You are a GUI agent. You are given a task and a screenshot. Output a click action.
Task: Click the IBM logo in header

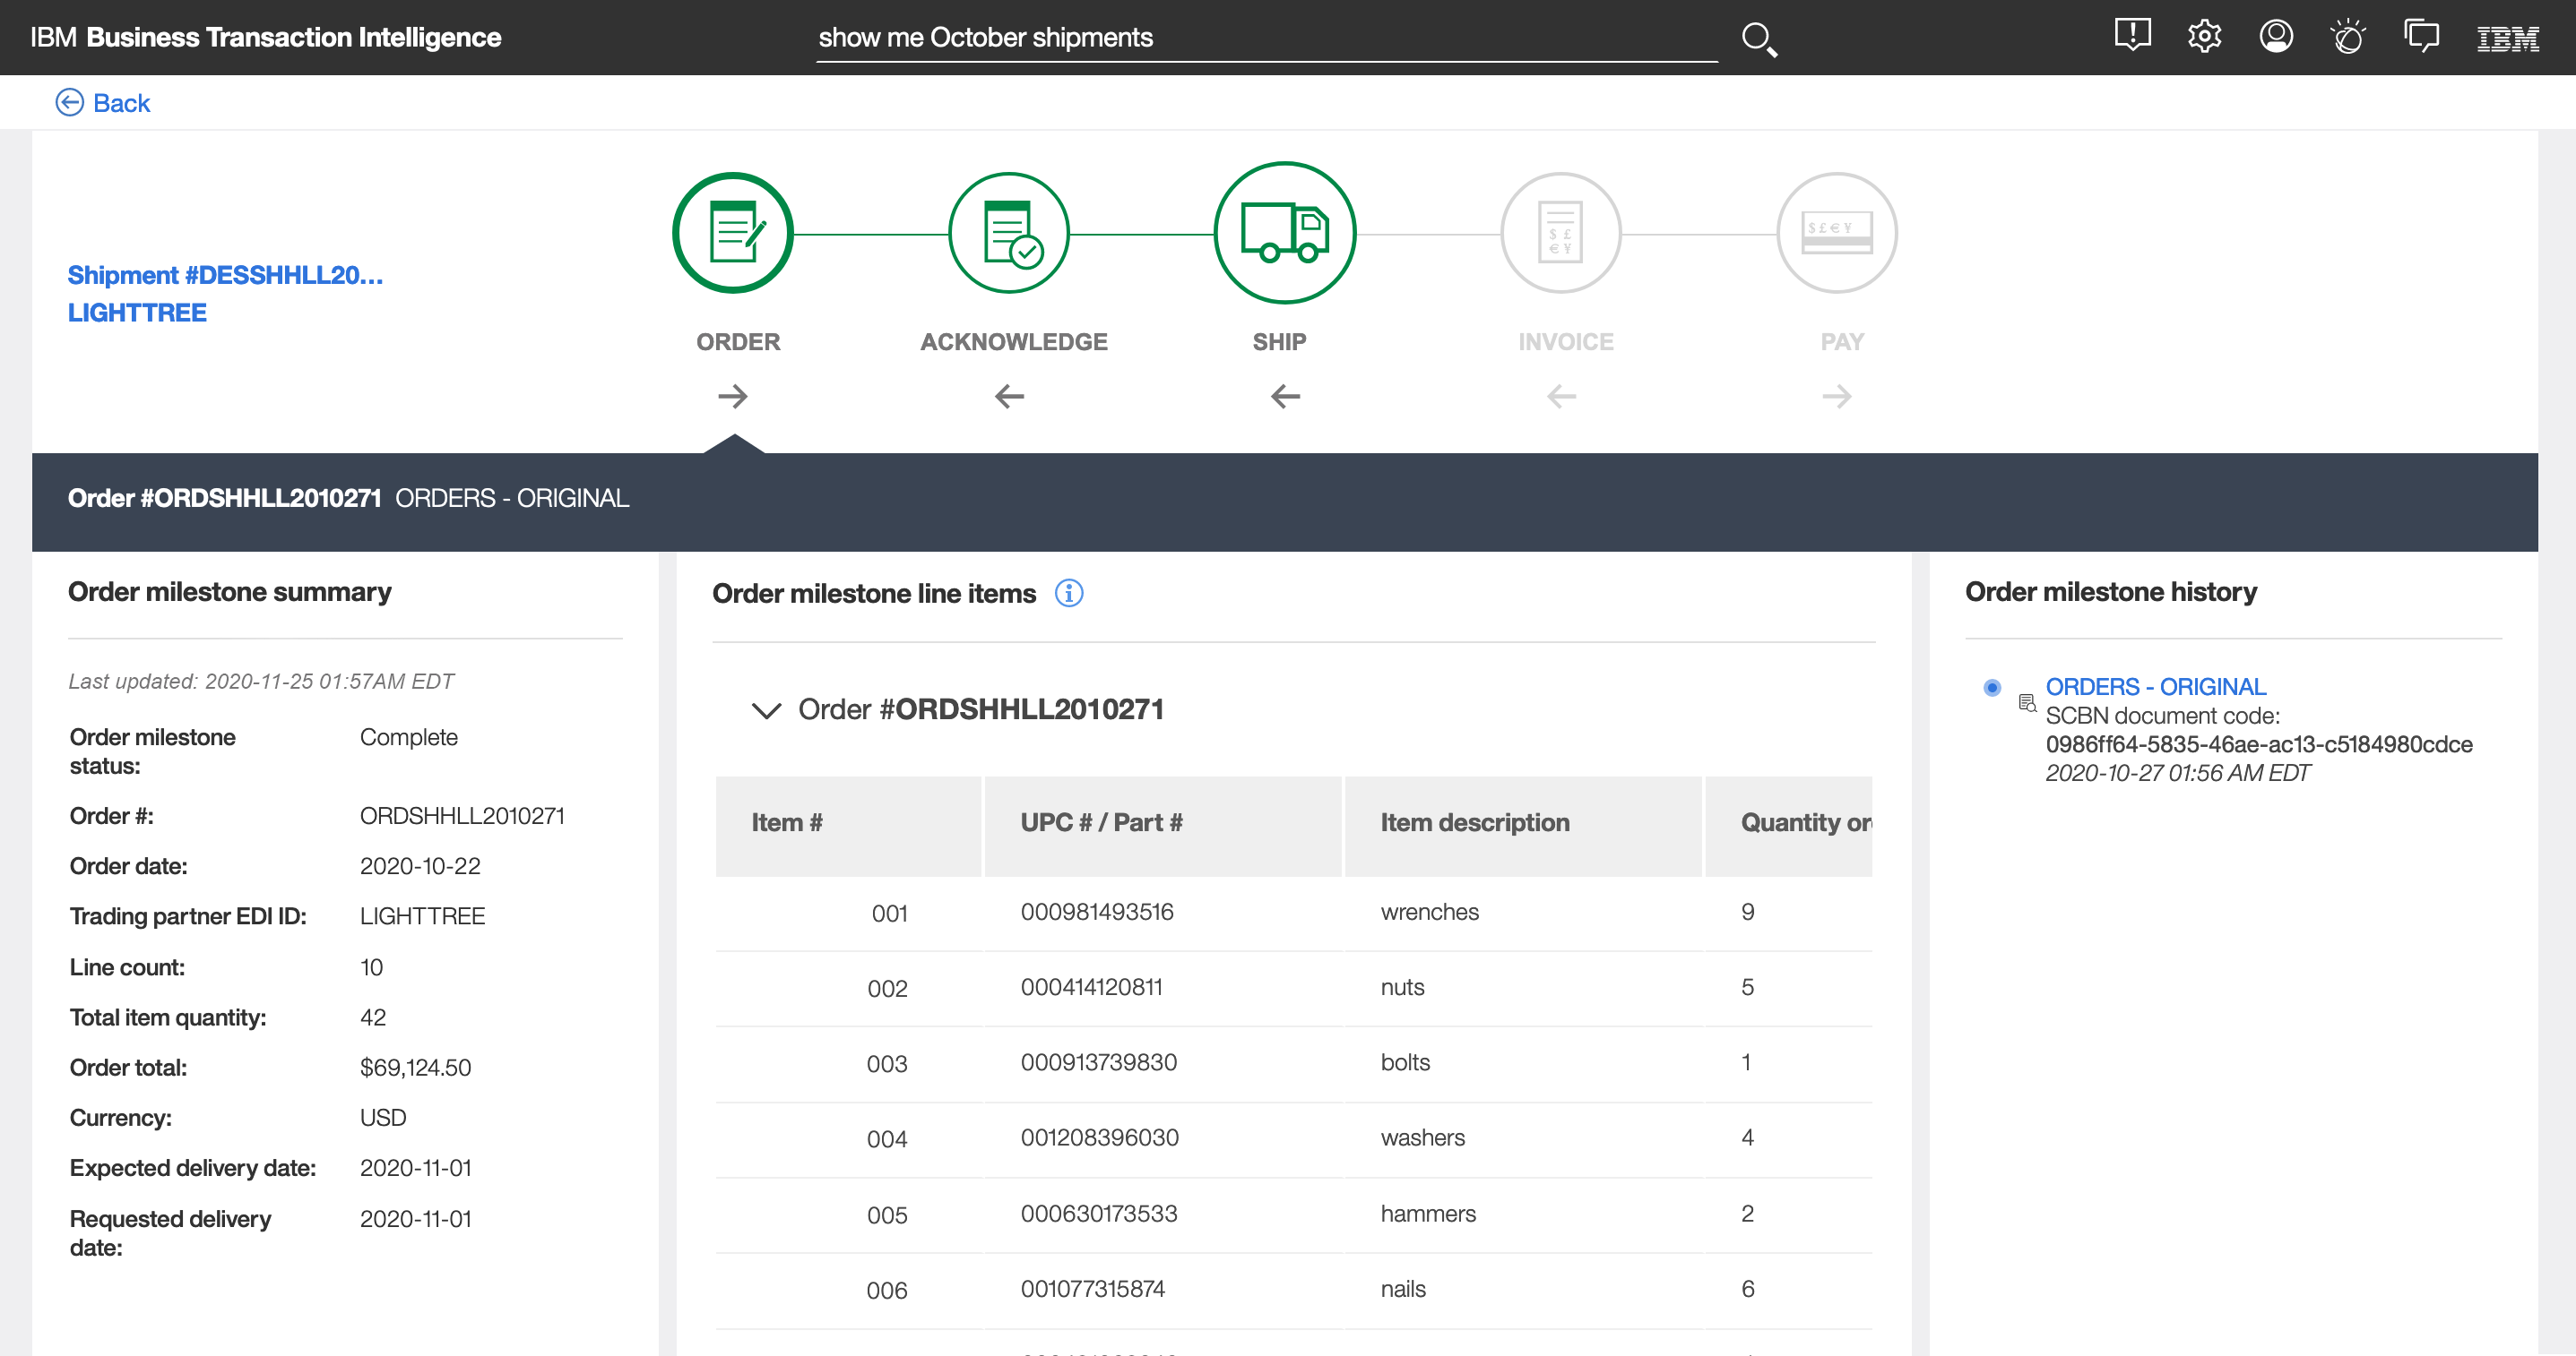click(2507, 38)
